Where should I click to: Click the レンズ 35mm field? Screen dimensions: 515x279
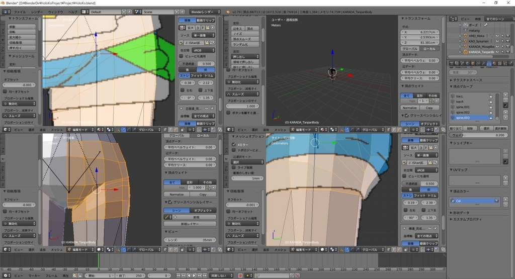click(190, 240)
